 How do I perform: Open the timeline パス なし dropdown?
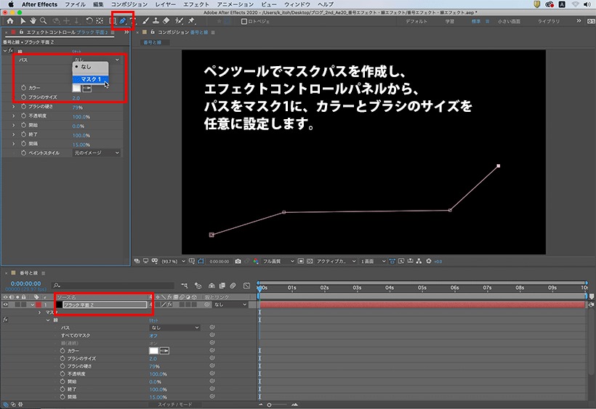[x=174, y=328]
